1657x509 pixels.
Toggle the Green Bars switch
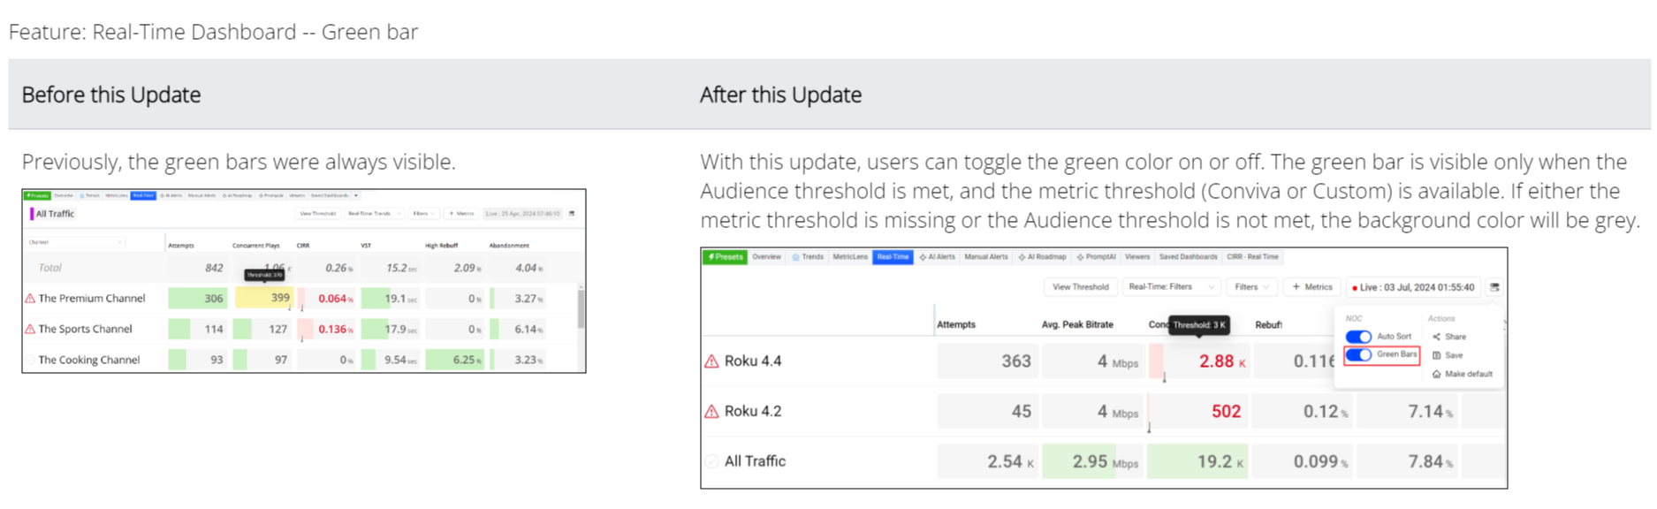coord(1358,355)
